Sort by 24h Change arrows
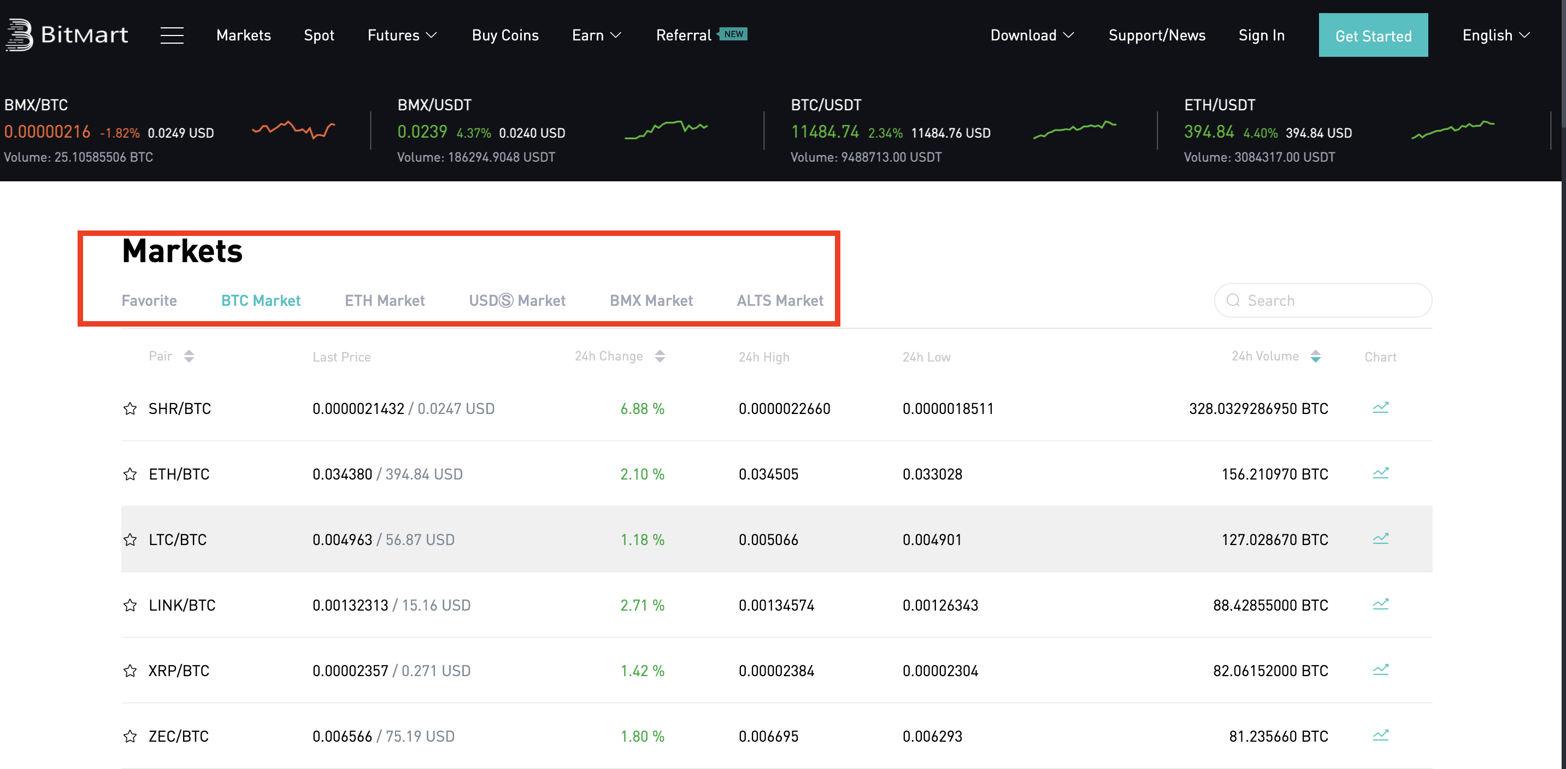Screen dimensions: 1566x769 [660, 357]
